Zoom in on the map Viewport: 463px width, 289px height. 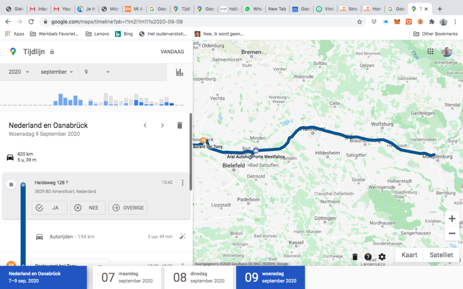click(452, 219)
